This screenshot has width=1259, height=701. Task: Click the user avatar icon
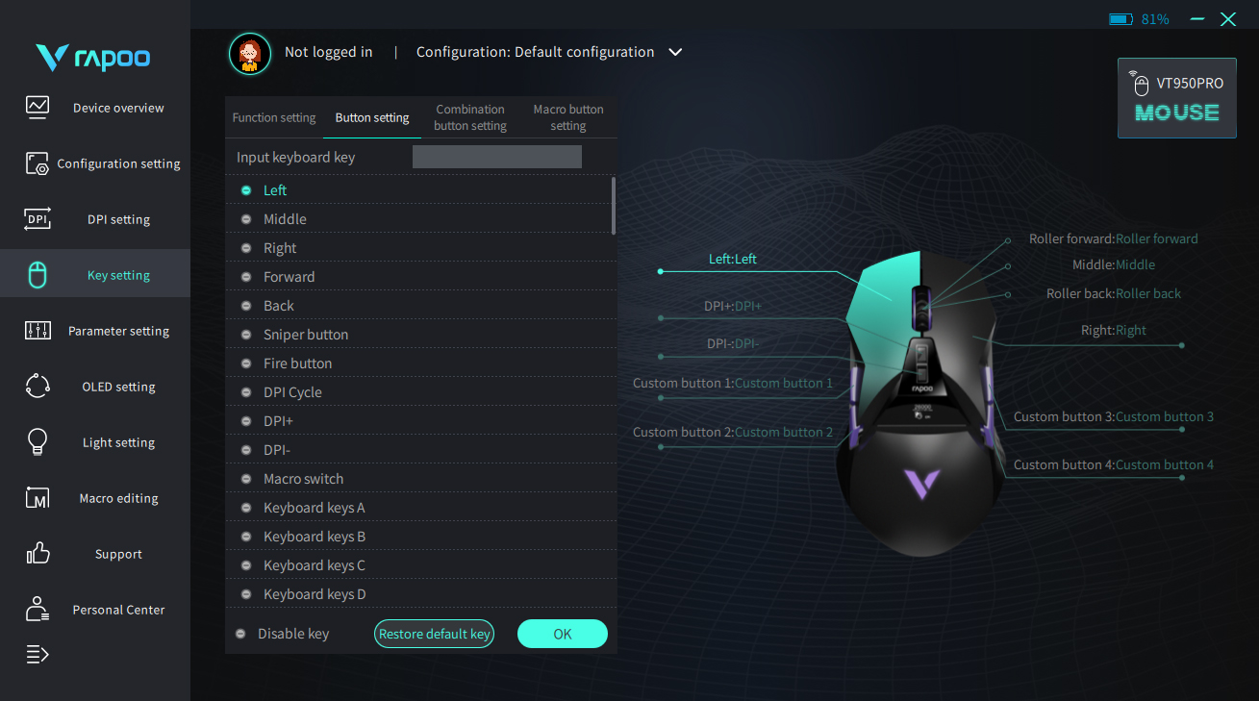coord(250,53)
